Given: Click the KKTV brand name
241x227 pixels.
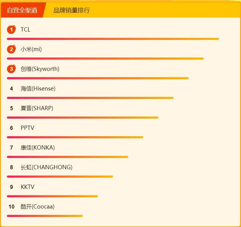Looking at the screenshot, I should point(27,187).
